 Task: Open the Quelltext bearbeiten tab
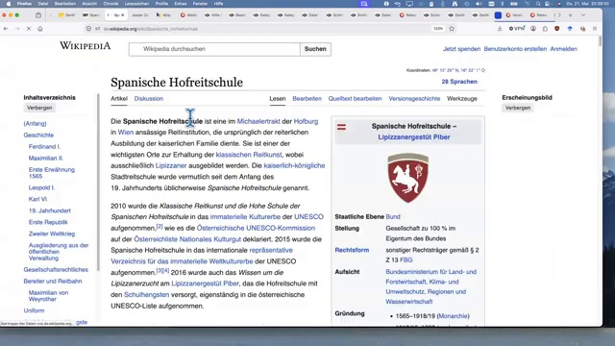pos(355,98)
